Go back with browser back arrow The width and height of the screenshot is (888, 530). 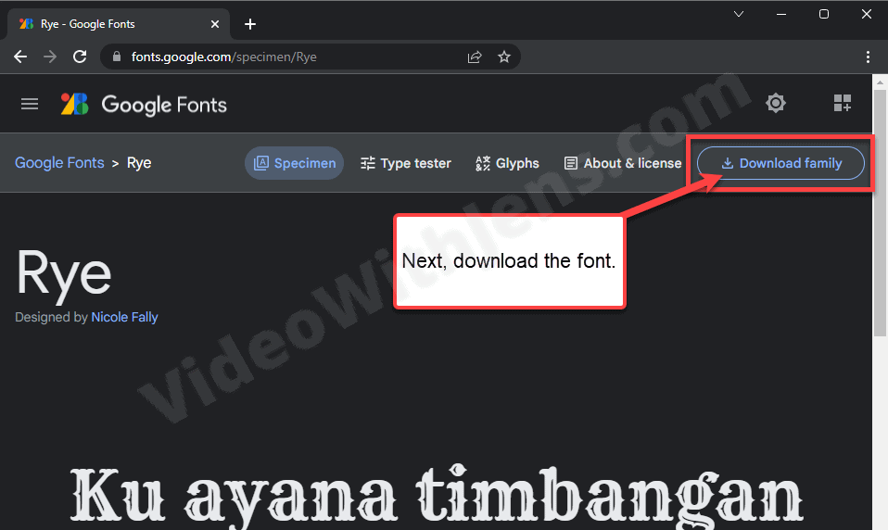(x=20, y=57)
